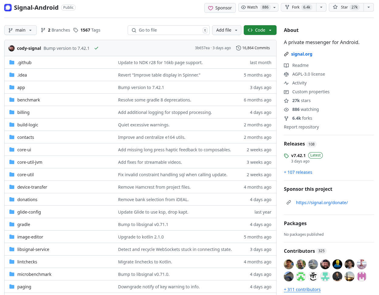Expand the main branch dropdown

point(20,30)
